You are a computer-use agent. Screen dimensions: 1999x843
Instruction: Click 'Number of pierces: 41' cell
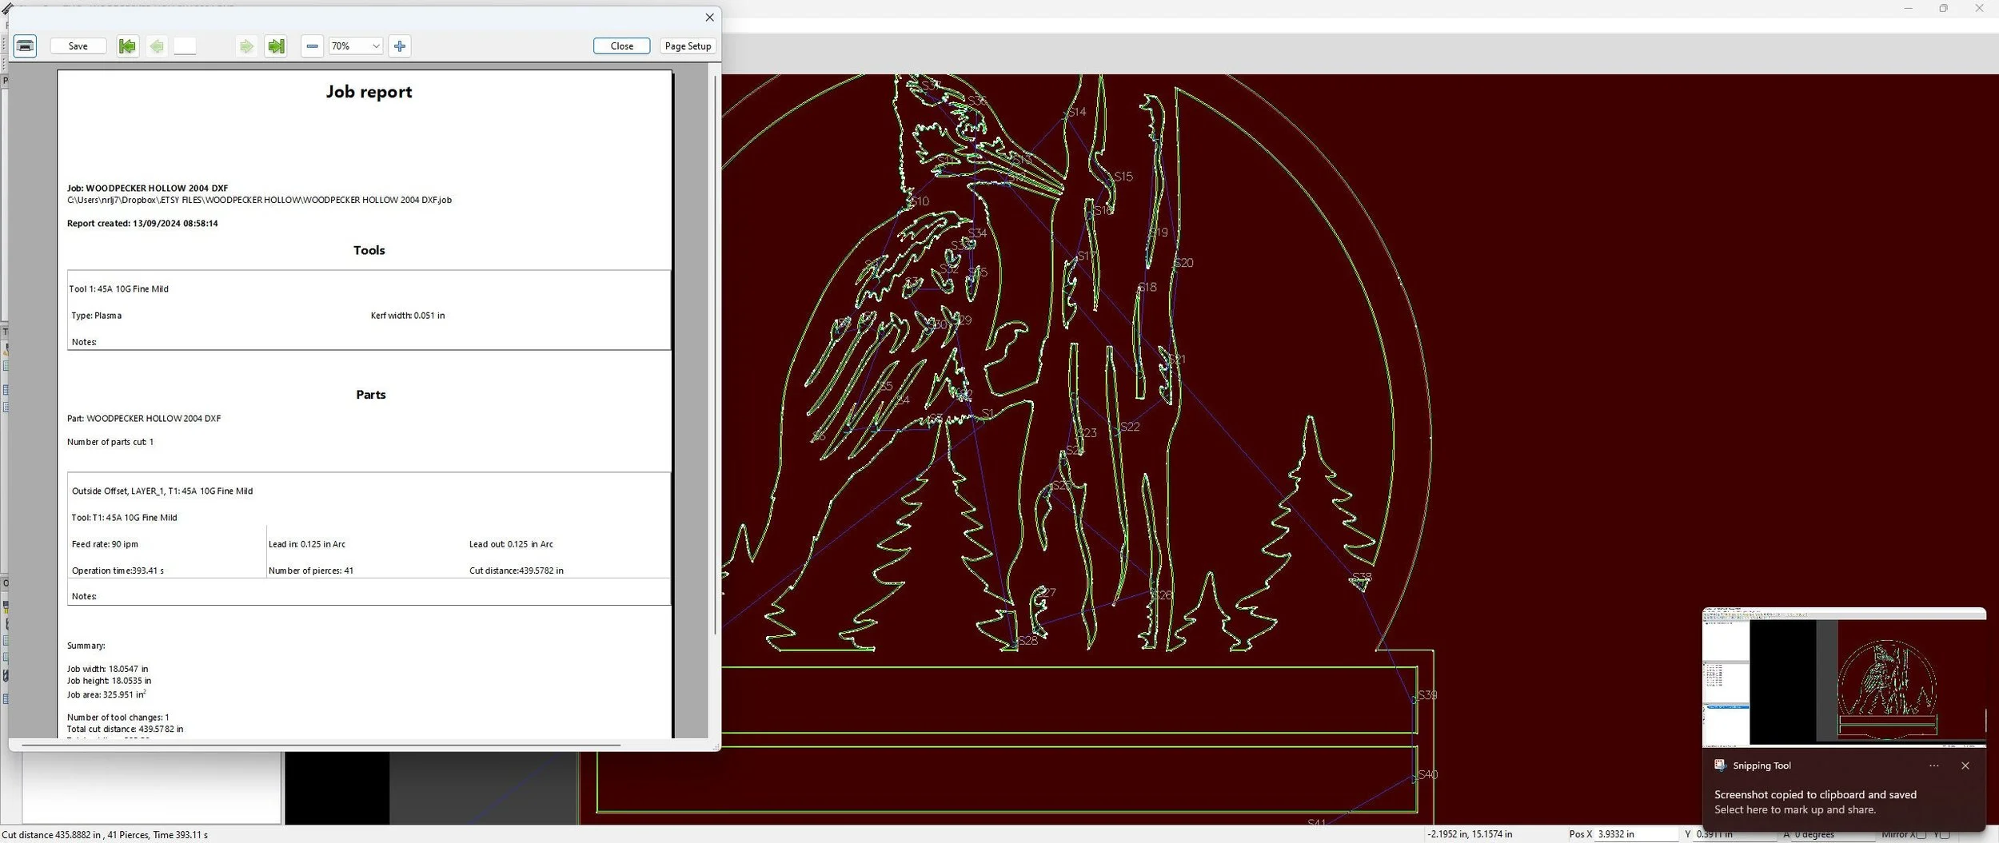point(311,571)
